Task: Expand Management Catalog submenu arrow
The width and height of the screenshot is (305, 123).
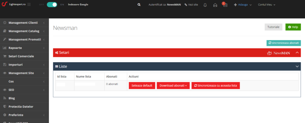Action: 44,31
